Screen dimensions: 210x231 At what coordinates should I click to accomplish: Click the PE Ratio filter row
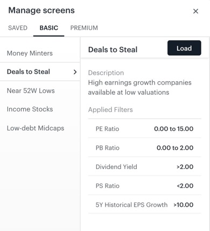click(144, 129)
